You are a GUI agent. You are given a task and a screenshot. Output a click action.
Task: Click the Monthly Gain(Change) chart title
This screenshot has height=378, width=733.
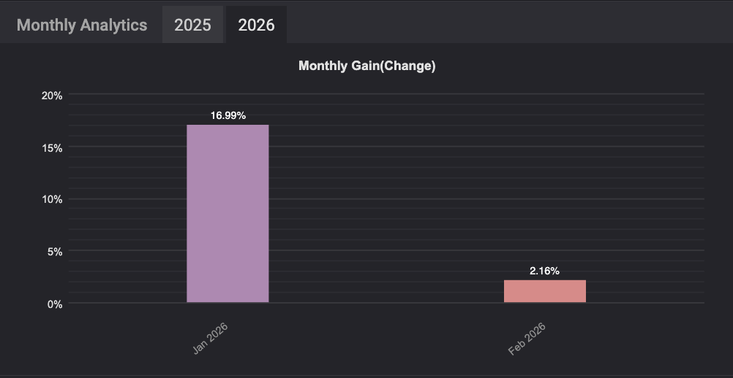367,66
